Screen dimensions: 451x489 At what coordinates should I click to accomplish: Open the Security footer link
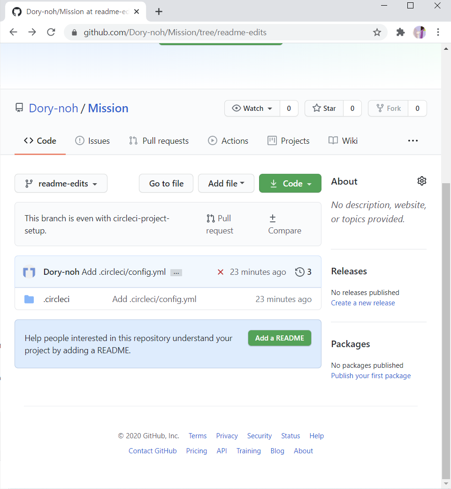[260, 435]
